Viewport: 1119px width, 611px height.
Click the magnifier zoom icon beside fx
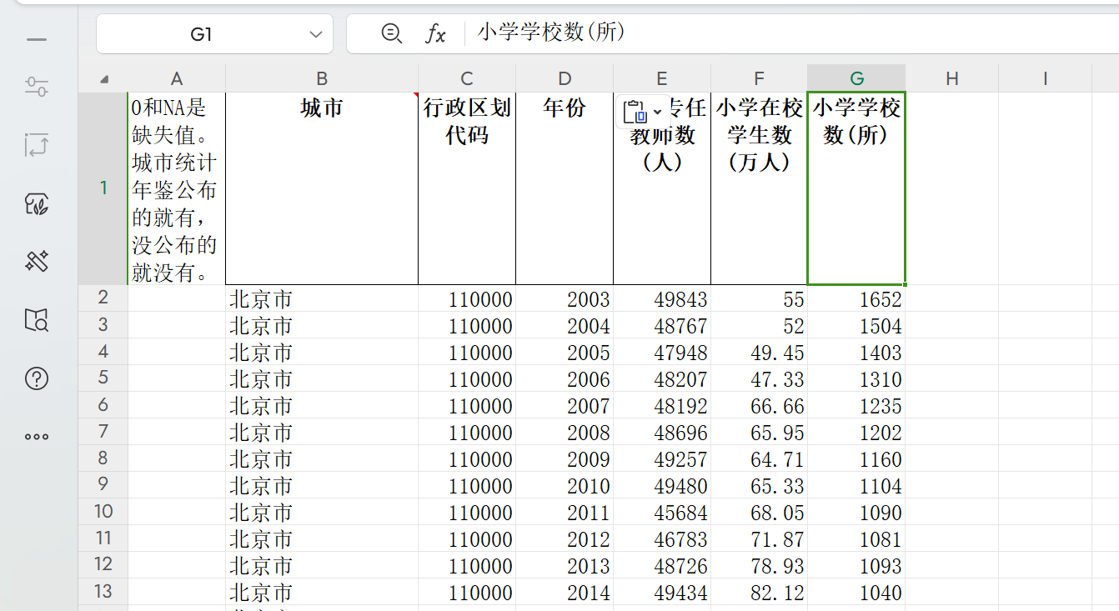coord(391,33)
